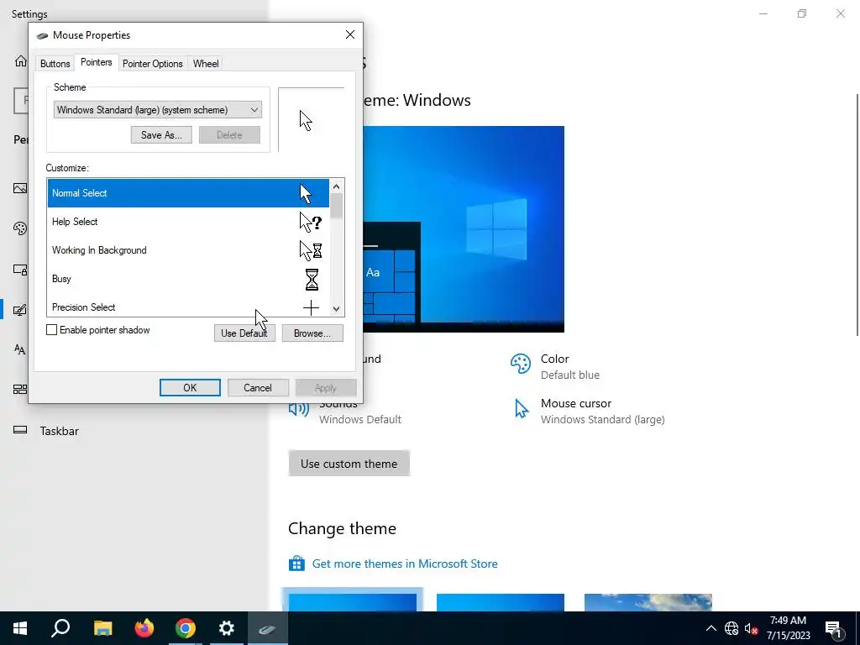Image resolution: width=860 pixels, height=645 pixels.
Task: Cancel the Mouse Properties dialog
Action: point(258,388)
